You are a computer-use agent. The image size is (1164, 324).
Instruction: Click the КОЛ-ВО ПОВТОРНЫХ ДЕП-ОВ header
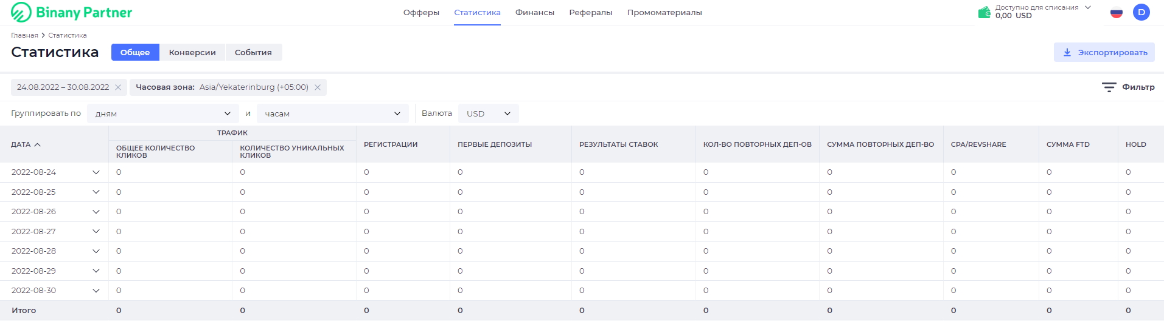click(x=758, y=144)
